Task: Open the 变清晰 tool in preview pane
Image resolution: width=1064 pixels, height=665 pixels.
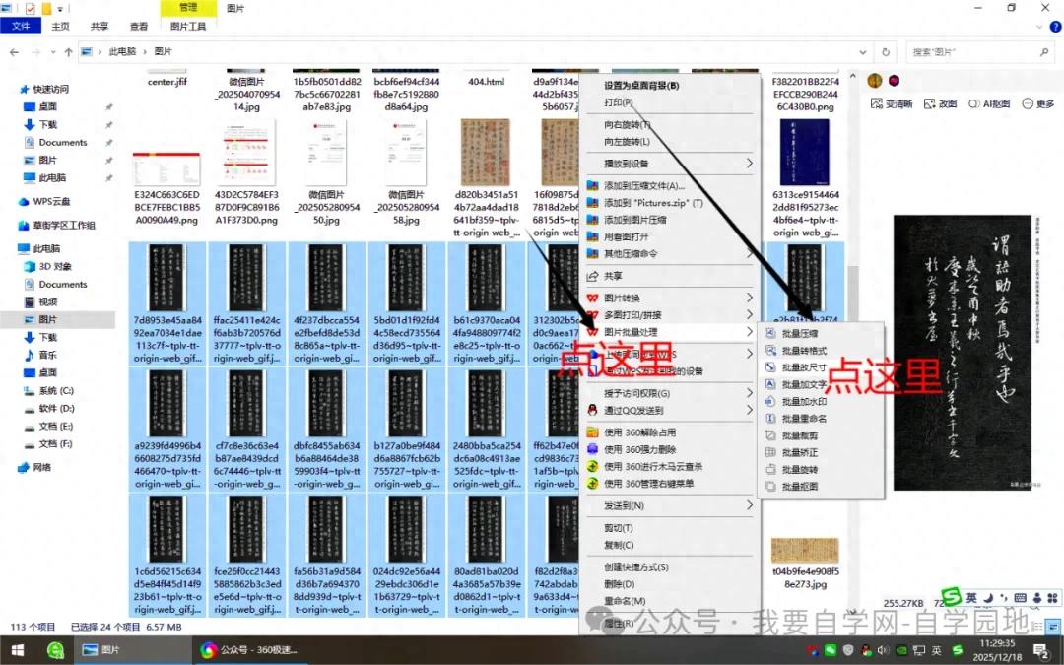Action: pos(892,103)
